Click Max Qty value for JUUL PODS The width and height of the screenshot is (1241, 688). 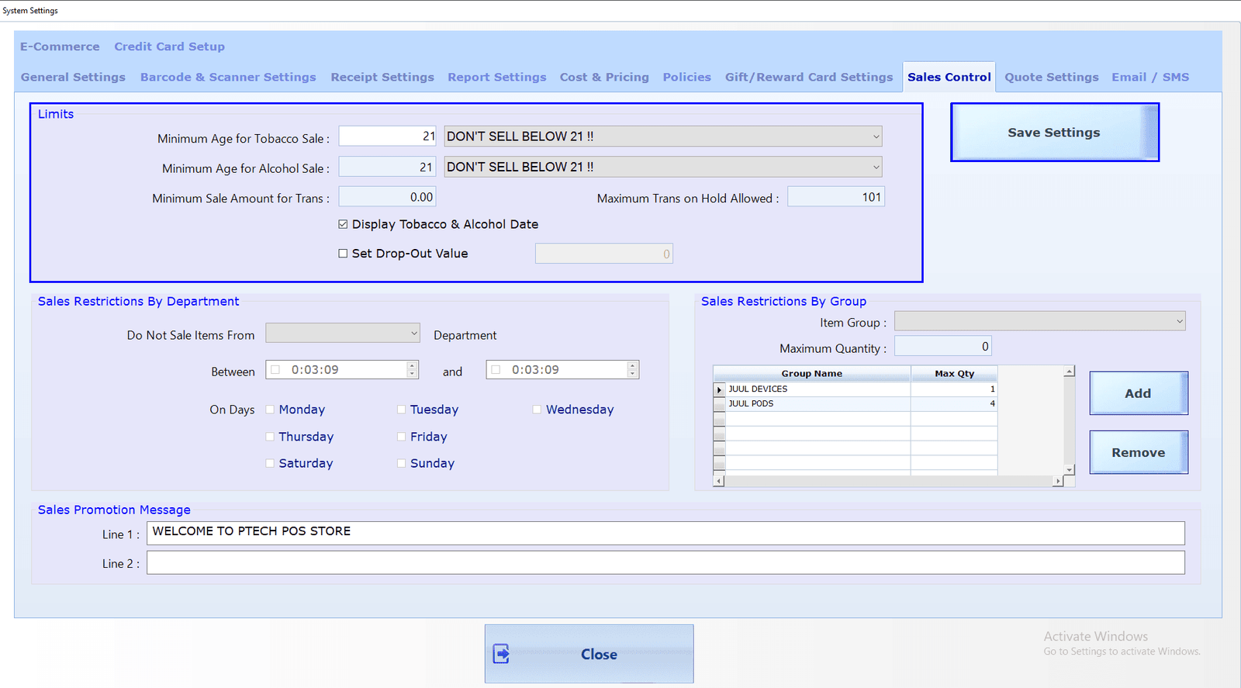(x=954, y=404)
